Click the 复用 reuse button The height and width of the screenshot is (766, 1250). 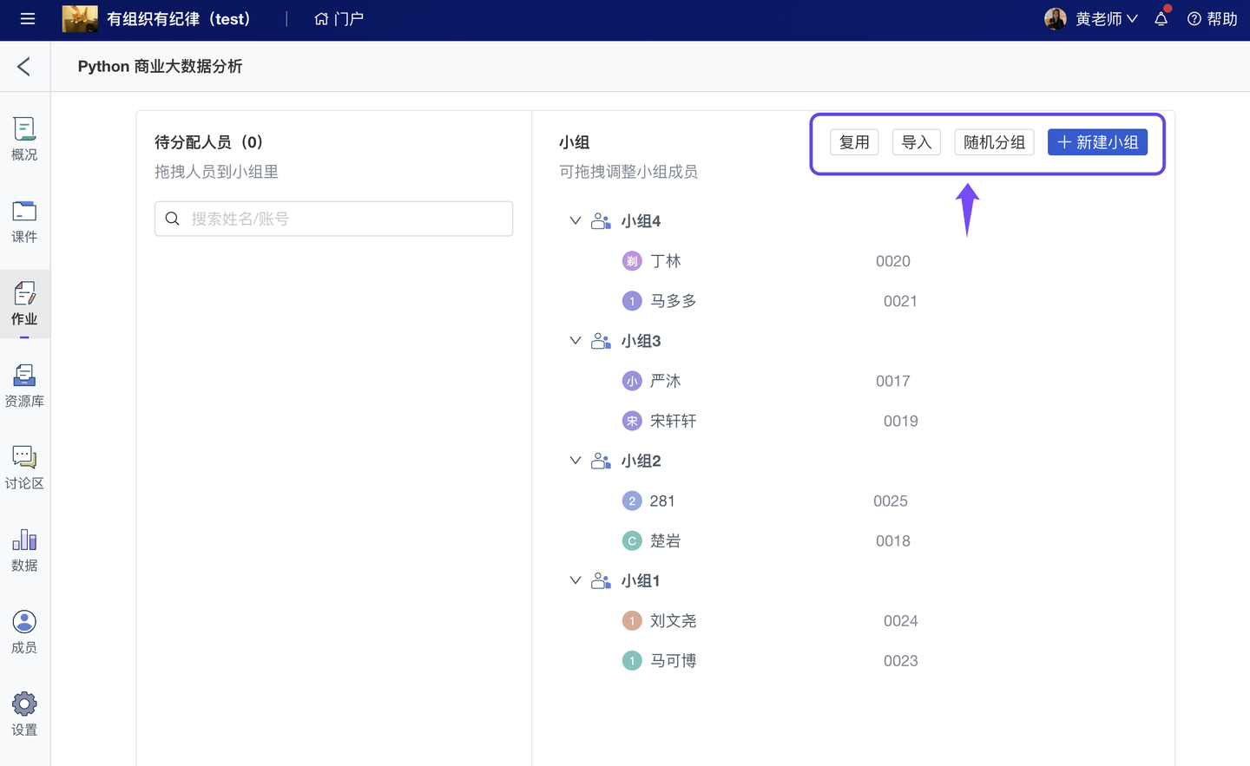(854, 142)
